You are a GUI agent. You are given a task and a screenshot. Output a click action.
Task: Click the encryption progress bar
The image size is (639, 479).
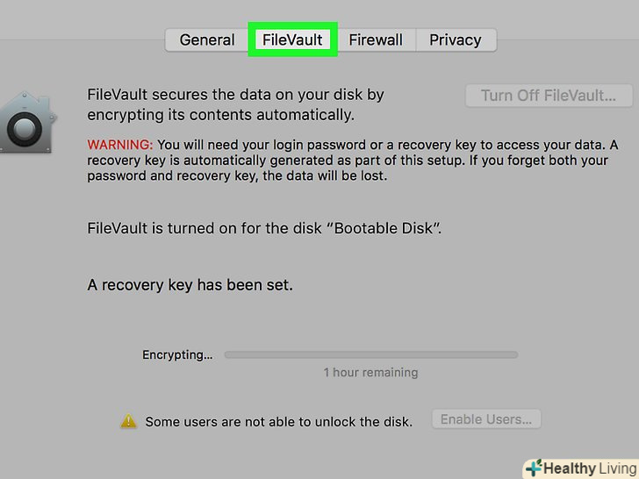[x=370, y=355]
